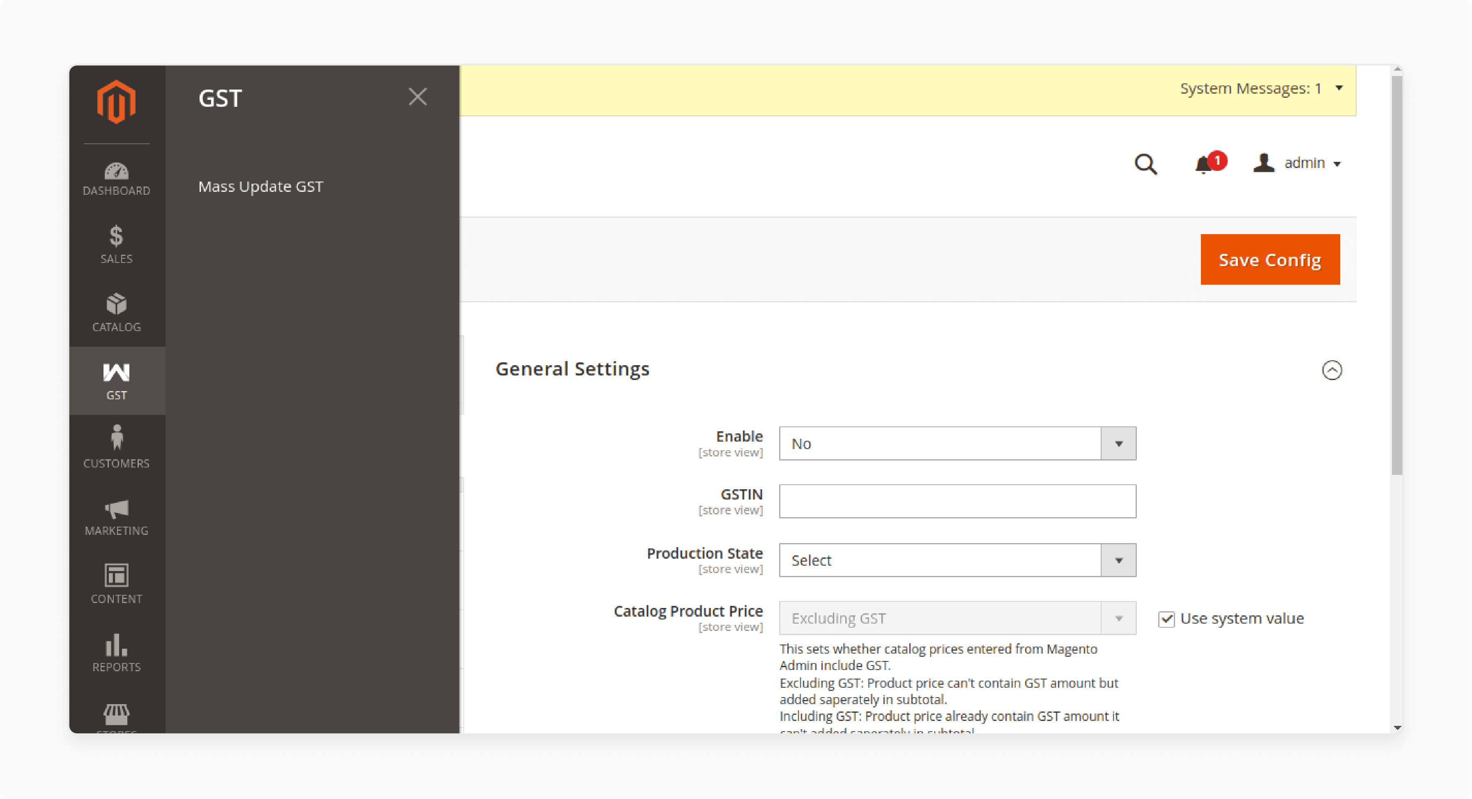1472x799 pixels.
Task: Open the Production State dropdown
Action: (957, 560)
